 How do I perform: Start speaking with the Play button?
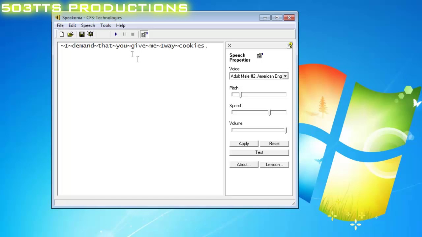116,34
